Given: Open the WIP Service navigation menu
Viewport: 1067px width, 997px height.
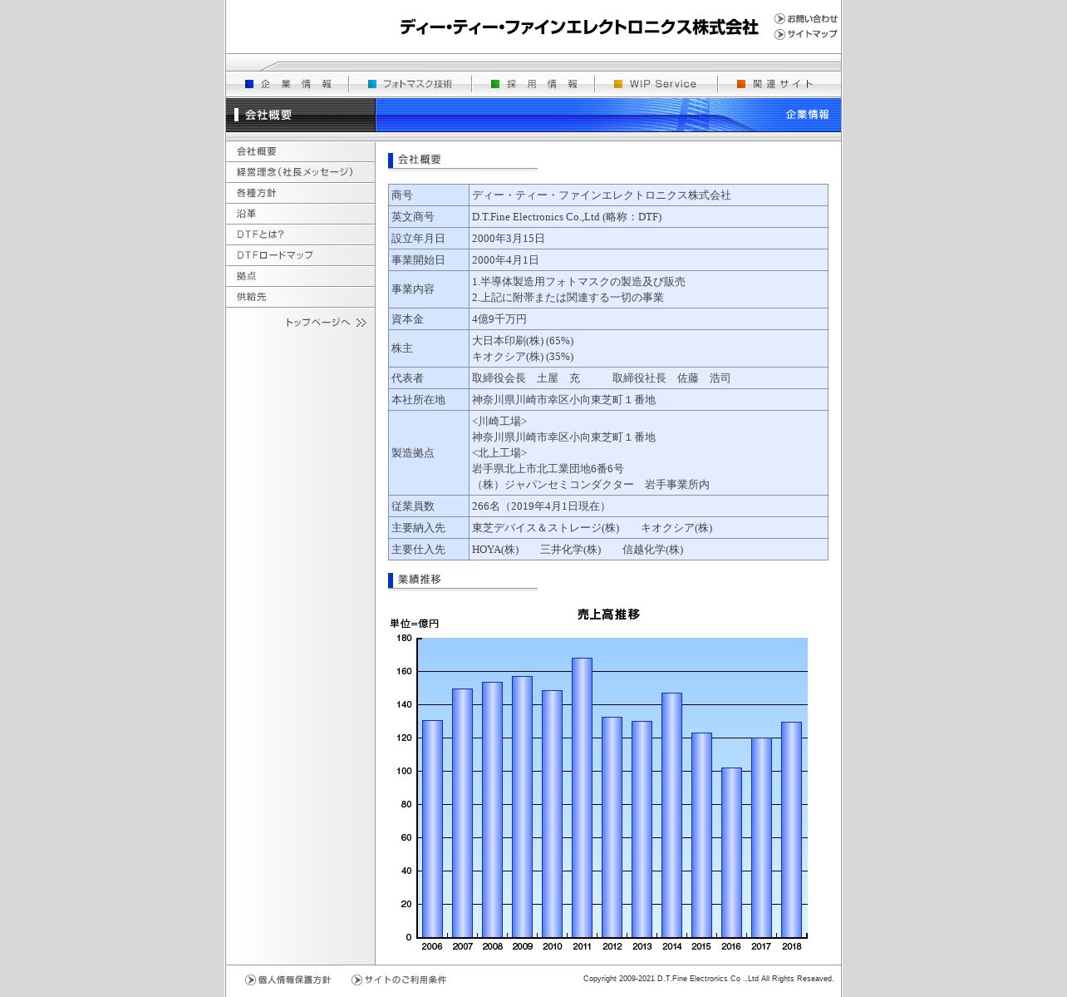Looking at the screenshot, I should coord(656,84).
